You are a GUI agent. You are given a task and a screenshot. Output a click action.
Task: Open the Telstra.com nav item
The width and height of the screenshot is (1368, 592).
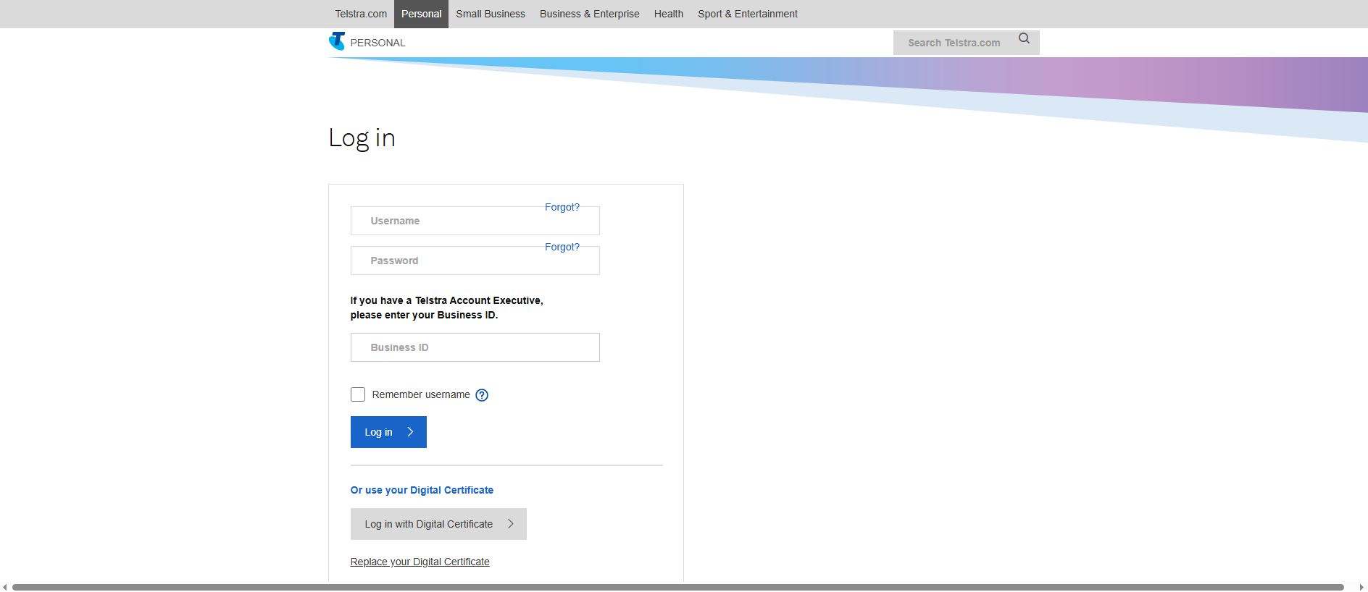361,14
